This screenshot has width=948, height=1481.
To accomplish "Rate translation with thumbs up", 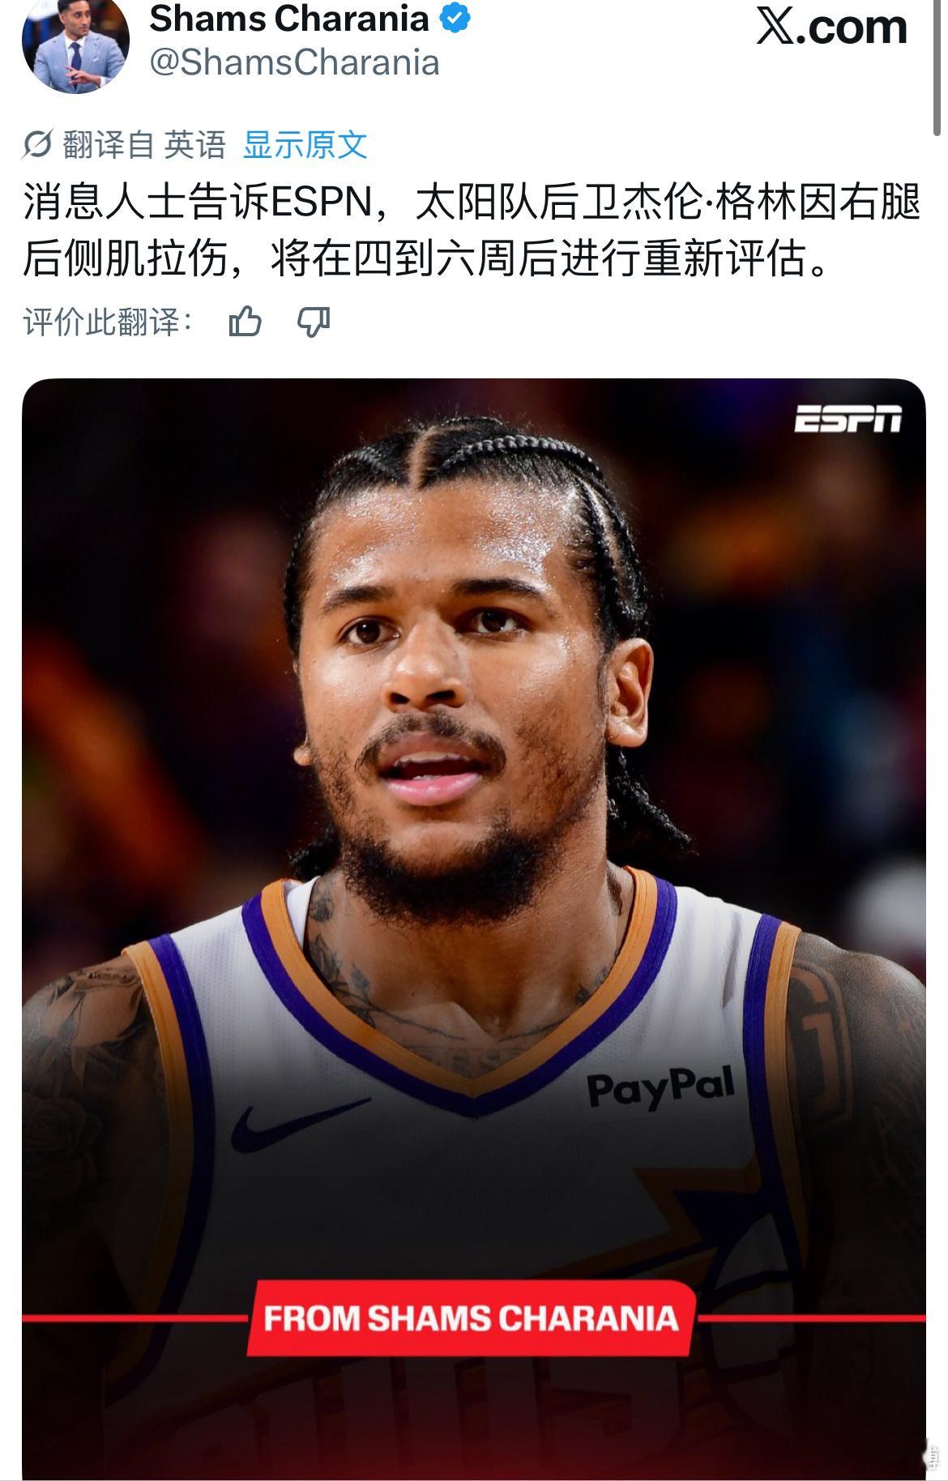I will (245, 322).
